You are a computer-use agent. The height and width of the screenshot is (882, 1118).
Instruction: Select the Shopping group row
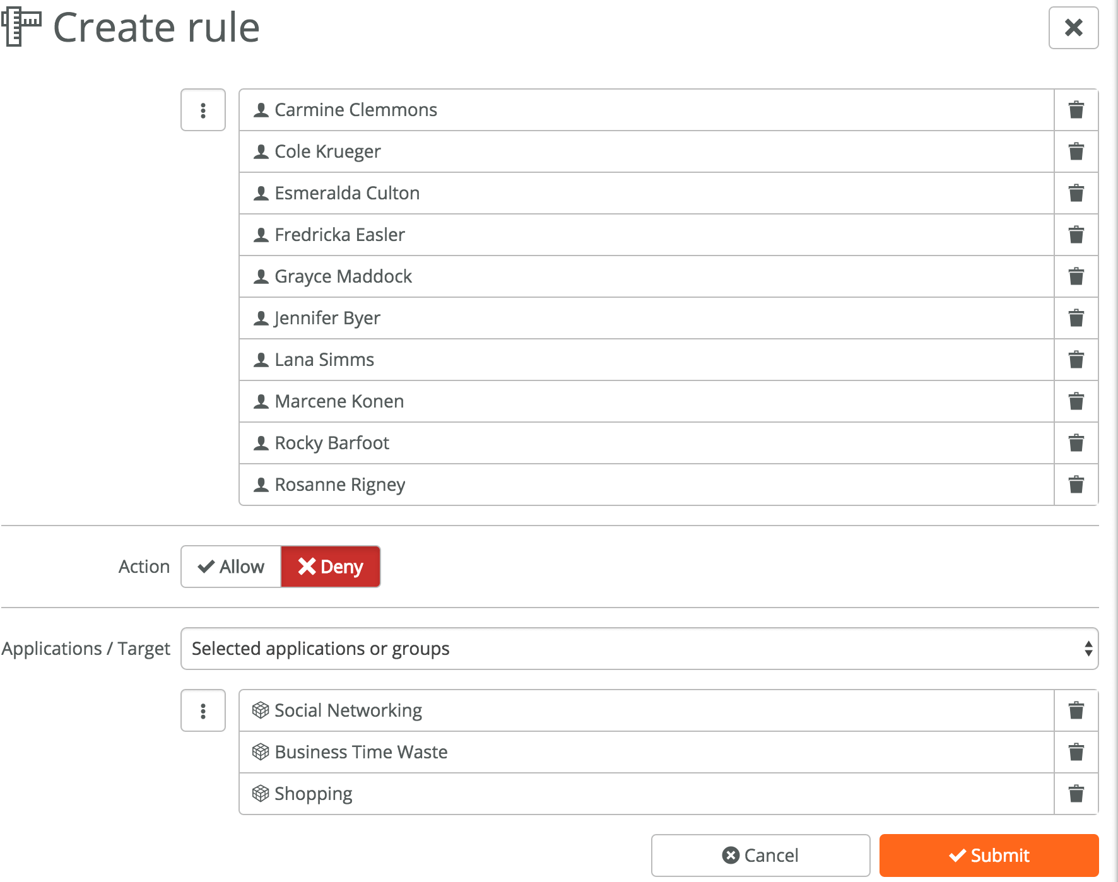tap(647, 794)
